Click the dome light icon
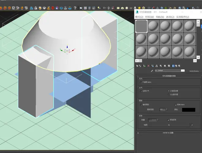The width and height of the screenshot is (202, 153). pos(122,8)
